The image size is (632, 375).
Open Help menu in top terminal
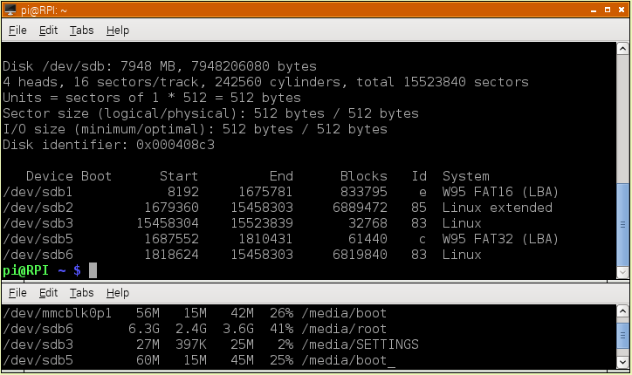click(118, 30)
